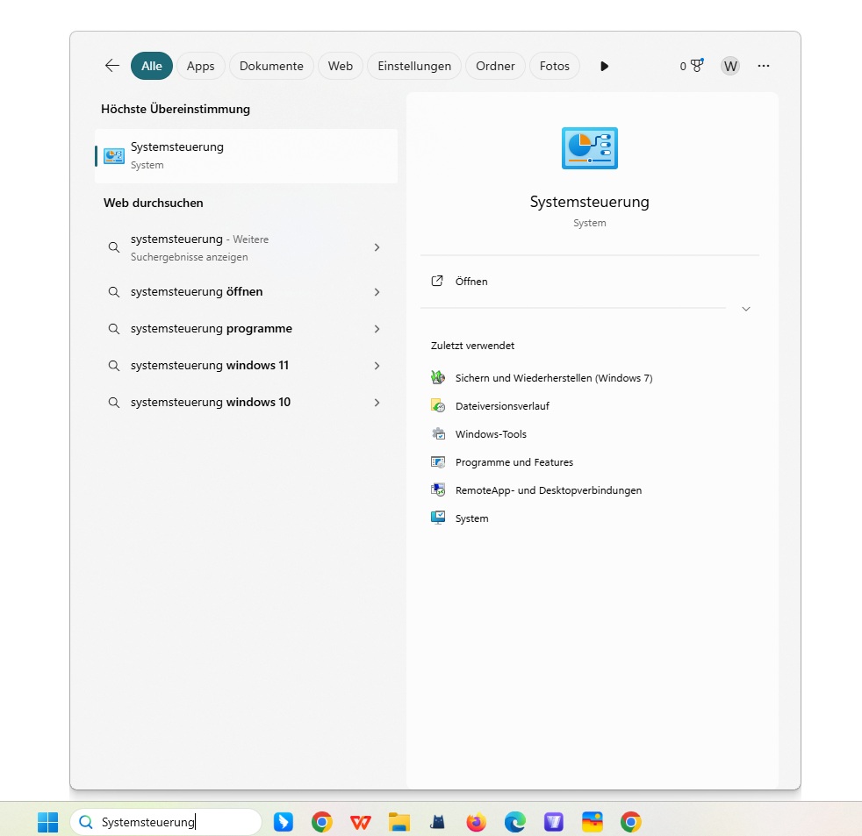Click search icon beside 'systemsteuerung windows 11'

tap(114, 366)
